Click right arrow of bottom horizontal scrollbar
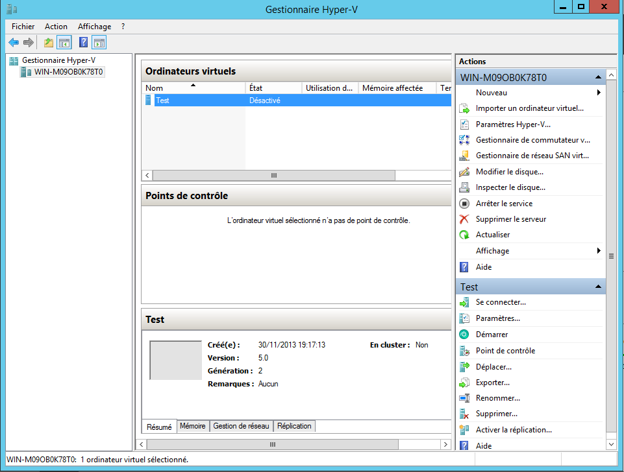 click(x=445, y=444)
